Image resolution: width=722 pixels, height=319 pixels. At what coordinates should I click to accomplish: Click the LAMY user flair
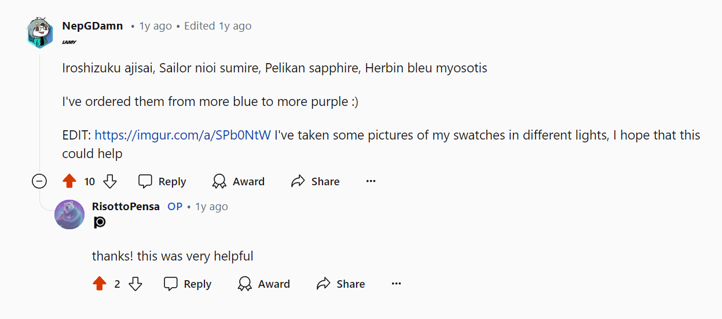coord(69,42)
